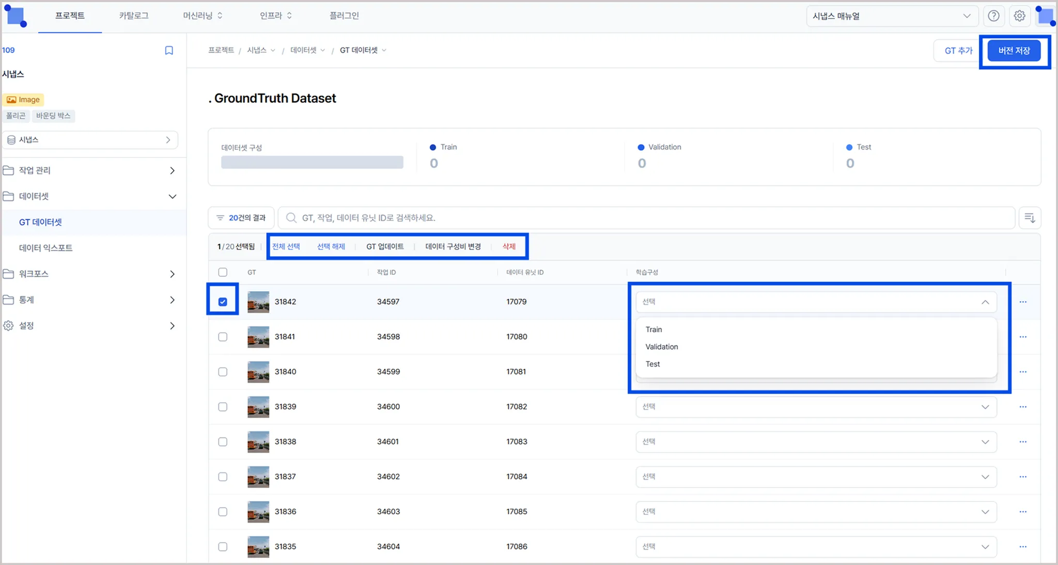Open the 시냅스 매뉴얼 dropdown at the top
This screenshot has height=565, width=1058.
point(892,16)
